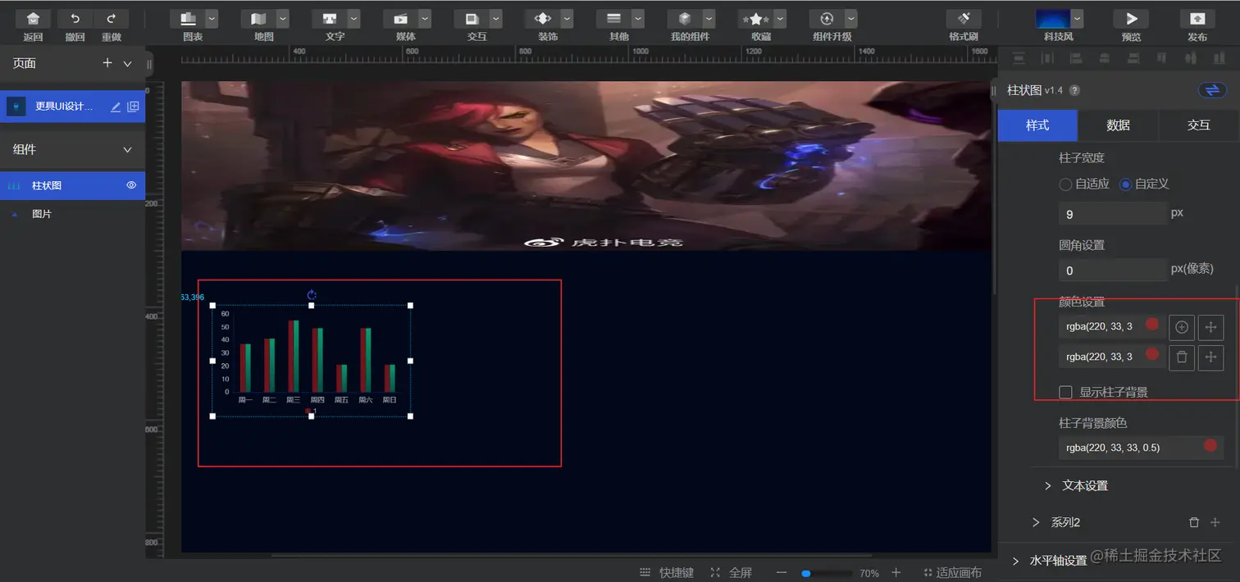
Task: Click the 撤回 undo icon
Action: point(75,18)
